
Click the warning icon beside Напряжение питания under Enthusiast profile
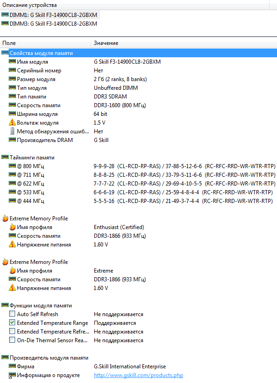pyautogui.click(x=12, y=244)
